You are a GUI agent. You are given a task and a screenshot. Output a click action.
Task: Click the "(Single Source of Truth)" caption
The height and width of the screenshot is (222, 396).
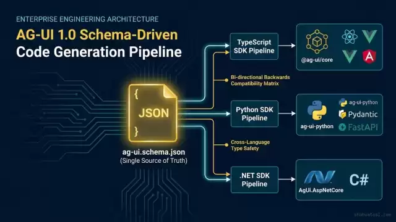coord(153,160)
